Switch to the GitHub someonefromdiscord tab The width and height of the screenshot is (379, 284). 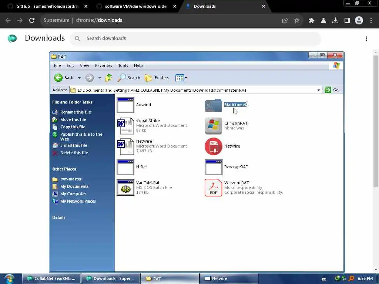point(48,6)
